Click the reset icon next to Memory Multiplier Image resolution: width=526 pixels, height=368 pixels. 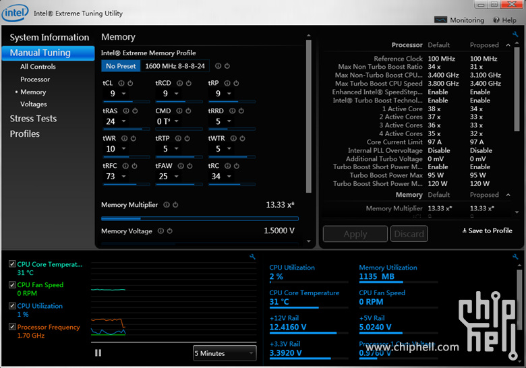tap(175, 205)
